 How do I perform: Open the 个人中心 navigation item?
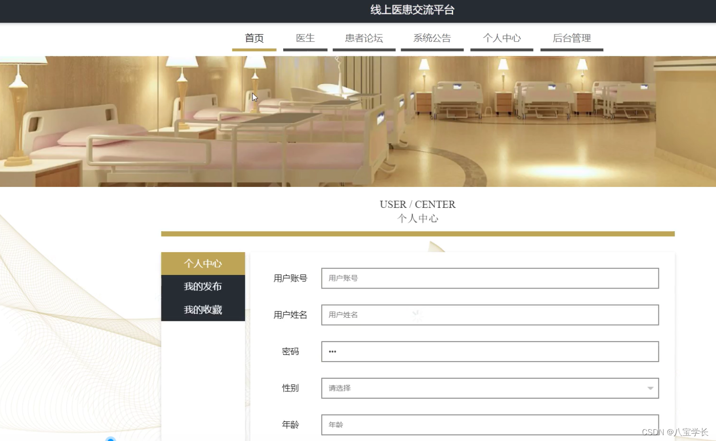tap(502, 38)
